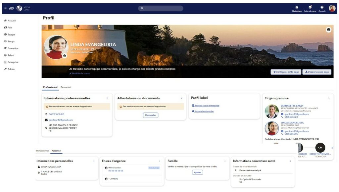
Task: Open the hamburger menu in top bar
Action: 5,8
